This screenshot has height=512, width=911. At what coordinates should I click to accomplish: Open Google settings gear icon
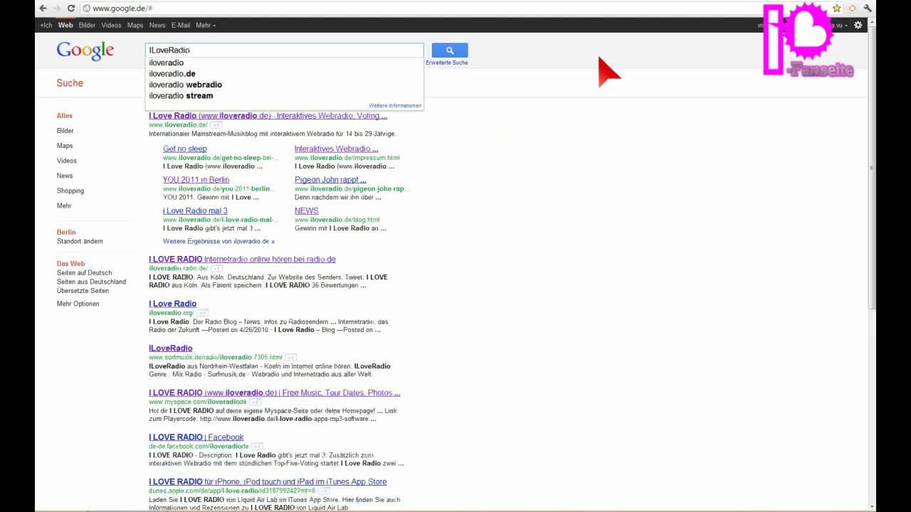[858, 25]
